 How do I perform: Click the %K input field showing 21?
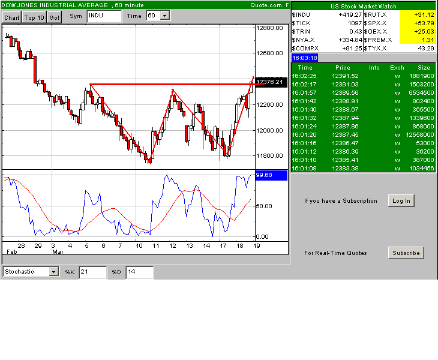tap(93, 272)
